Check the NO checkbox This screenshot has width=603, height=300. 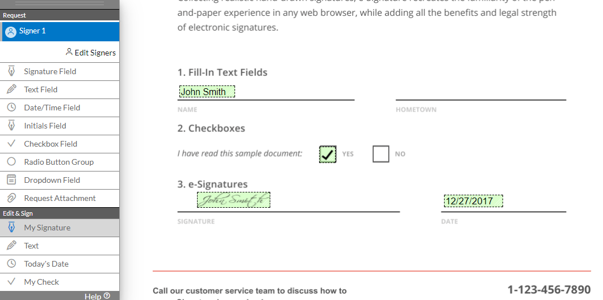381,154
